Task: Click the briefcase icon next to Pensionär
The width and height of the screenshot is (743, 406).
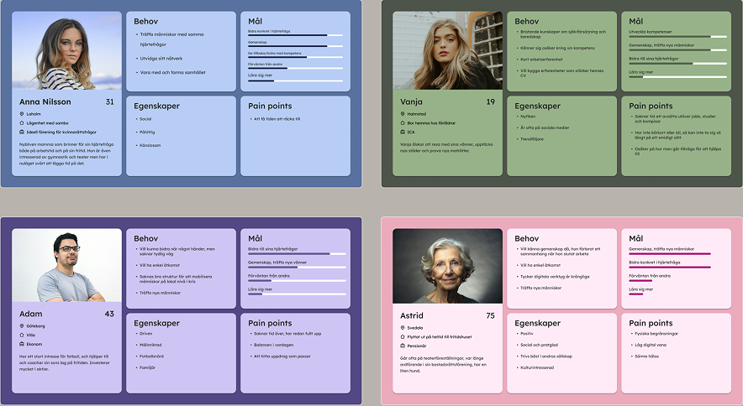Action: pyautogui.click(x=403, y=345)
